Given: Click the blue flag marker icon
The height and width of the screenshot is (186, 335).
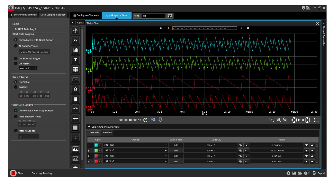Looking at the screenshot, I should (153, 120).
